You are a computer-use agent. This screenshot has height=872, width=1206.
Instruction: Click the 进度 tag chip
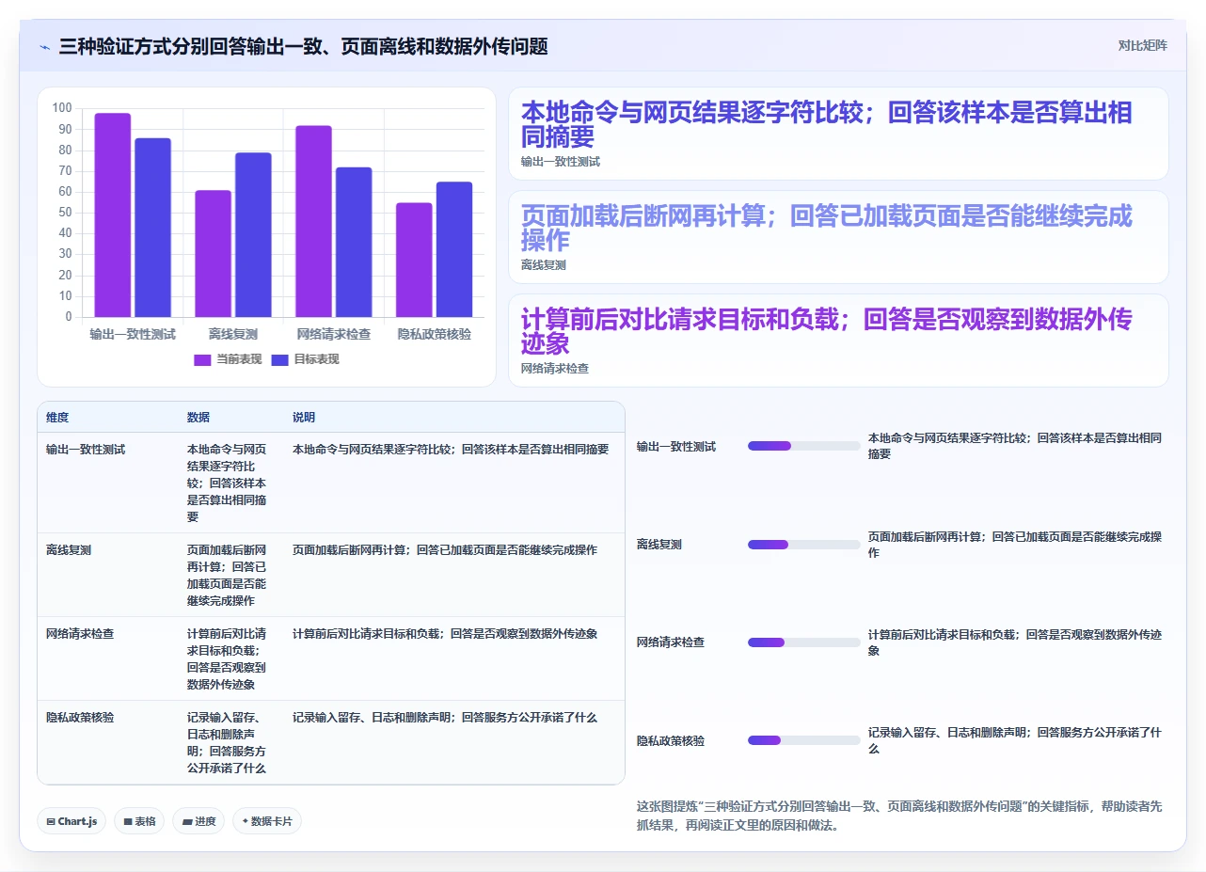198,821
